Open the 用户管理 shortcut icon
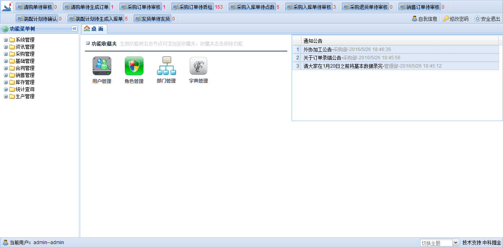Screen dimensions: 503x248 pyautogui.click(x=102, y=66)
